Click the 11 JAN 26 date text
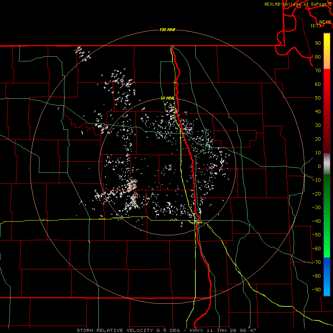333x333 pixels. coord(222,330)
